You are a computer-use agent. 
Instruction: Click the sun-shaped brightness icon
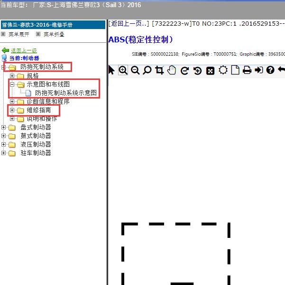click(223, 70)
